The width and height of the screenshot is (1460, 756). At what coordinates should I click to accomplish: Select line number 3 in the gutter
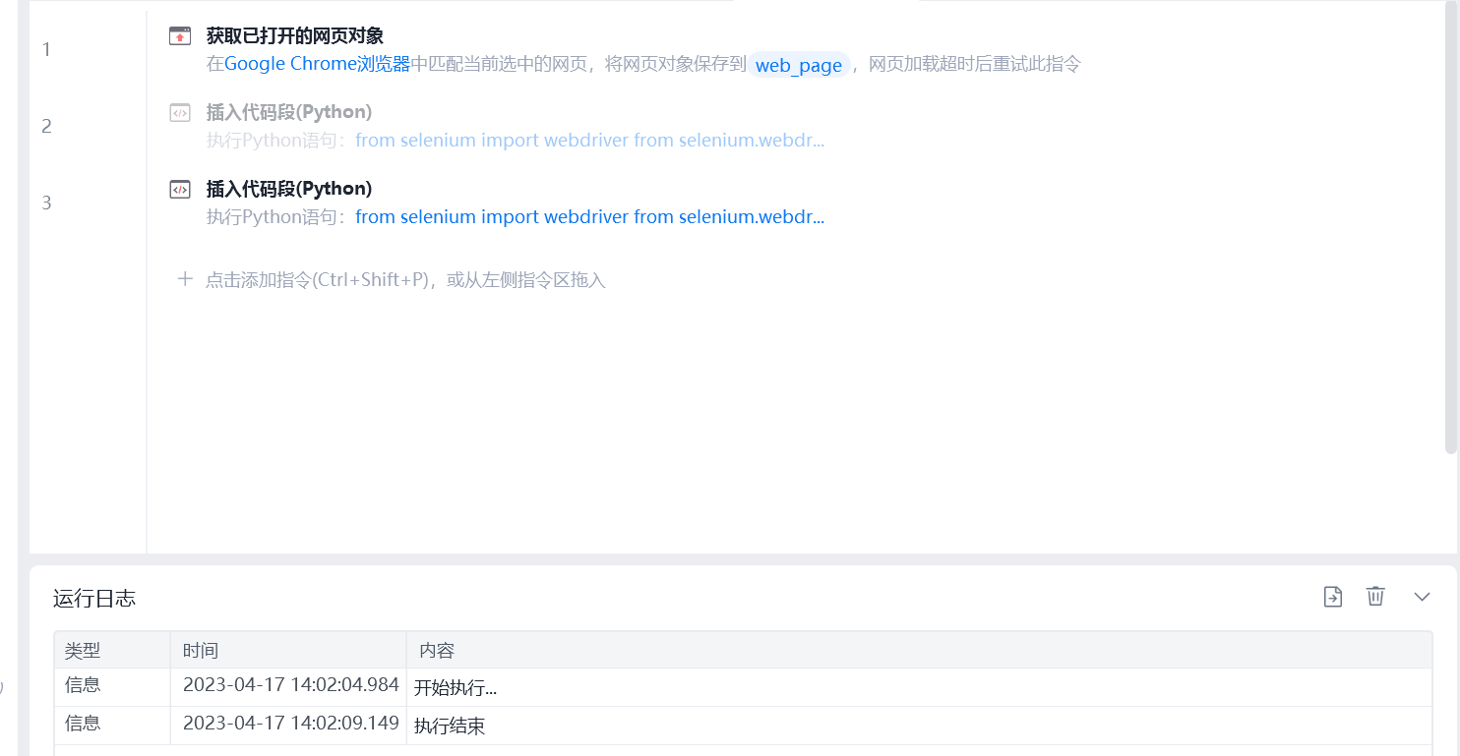coord(46,203)
